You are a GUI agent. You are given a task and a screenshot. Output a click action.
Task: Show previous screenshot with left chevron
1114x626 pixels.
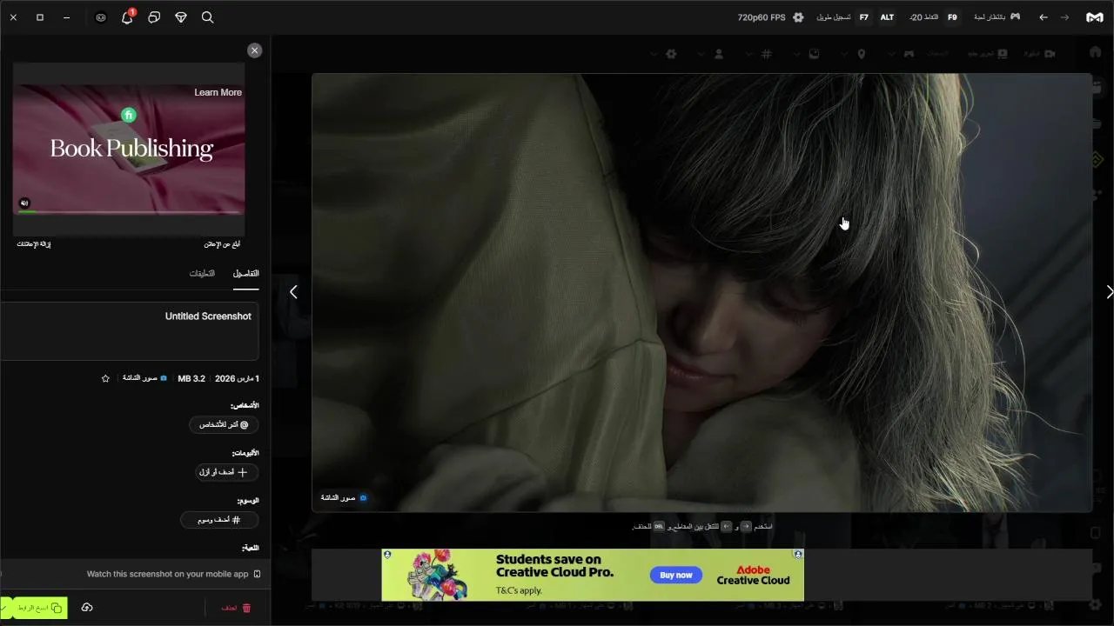pyautogui.click(x=293, y=292)
